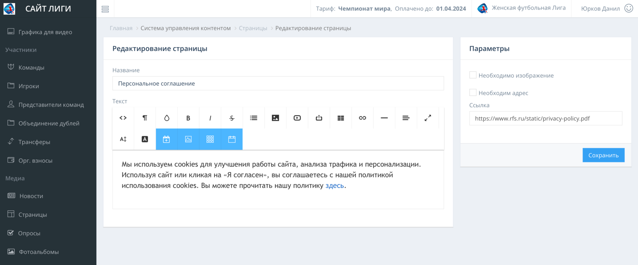Viewport: 638px width, 265px height.
Task: Toggle HTML code view in editor
Action: tap(123, 118)
